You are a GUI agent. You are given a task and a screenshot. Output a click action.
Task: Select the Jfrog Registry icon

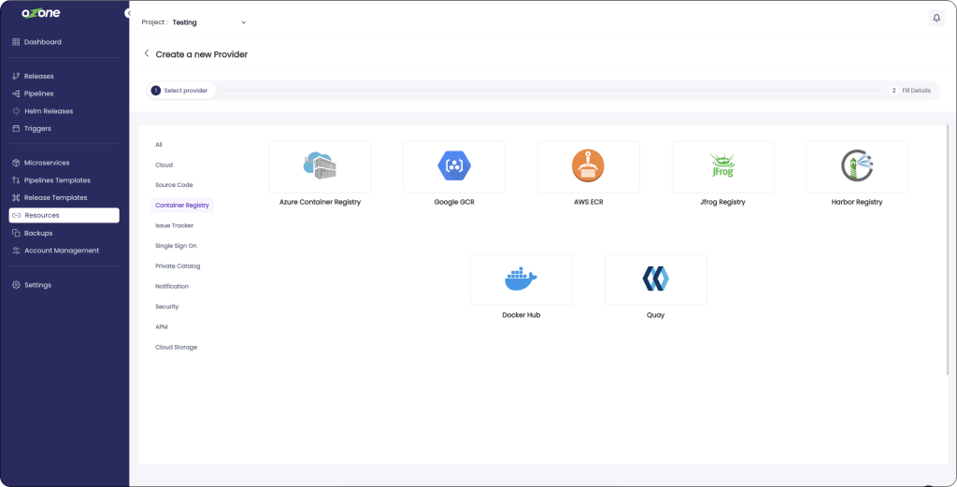coord(722,166)
